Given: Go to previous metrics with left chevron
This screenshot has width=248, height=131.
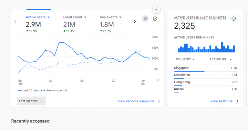Looking at the screenshot, I should tap(15, 22).
